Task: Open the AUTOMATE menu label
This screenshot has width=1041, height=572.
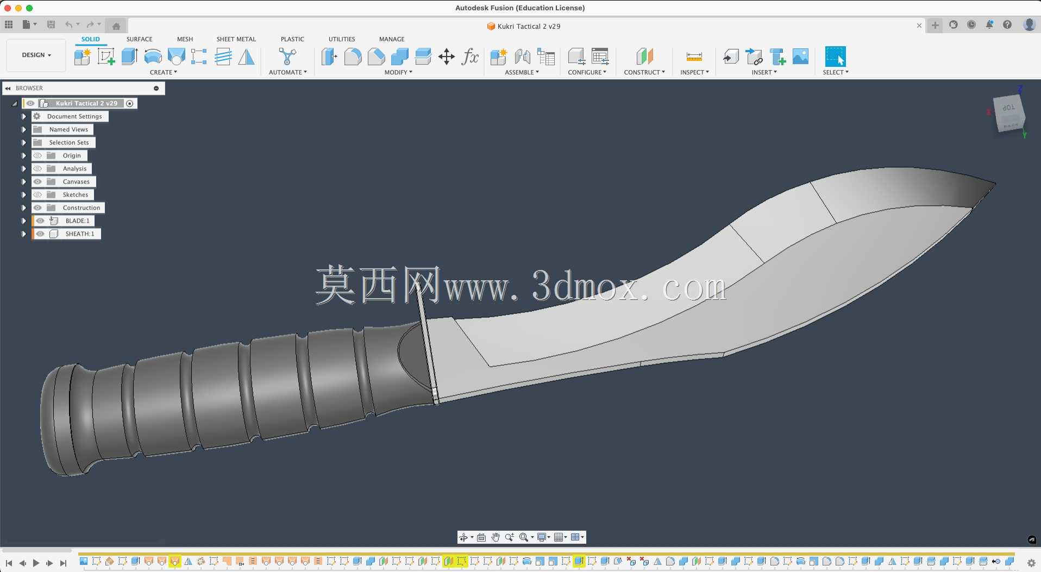Action: tap(288, 72)
